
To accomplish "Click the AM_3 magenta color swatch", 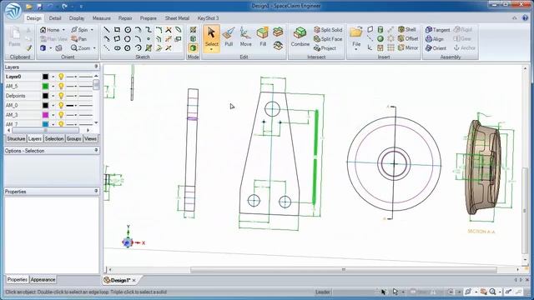I will click(45, 115).
